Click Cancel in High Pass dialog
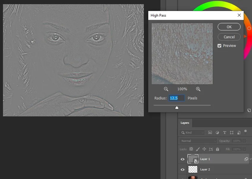The image size is (252, 179). pos(229,37)
